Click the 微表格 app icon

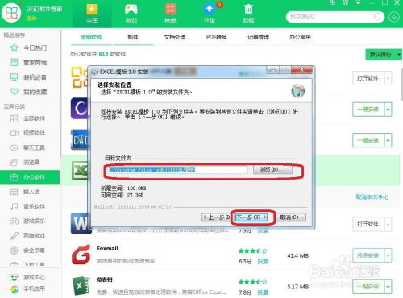tap(81, 286)
